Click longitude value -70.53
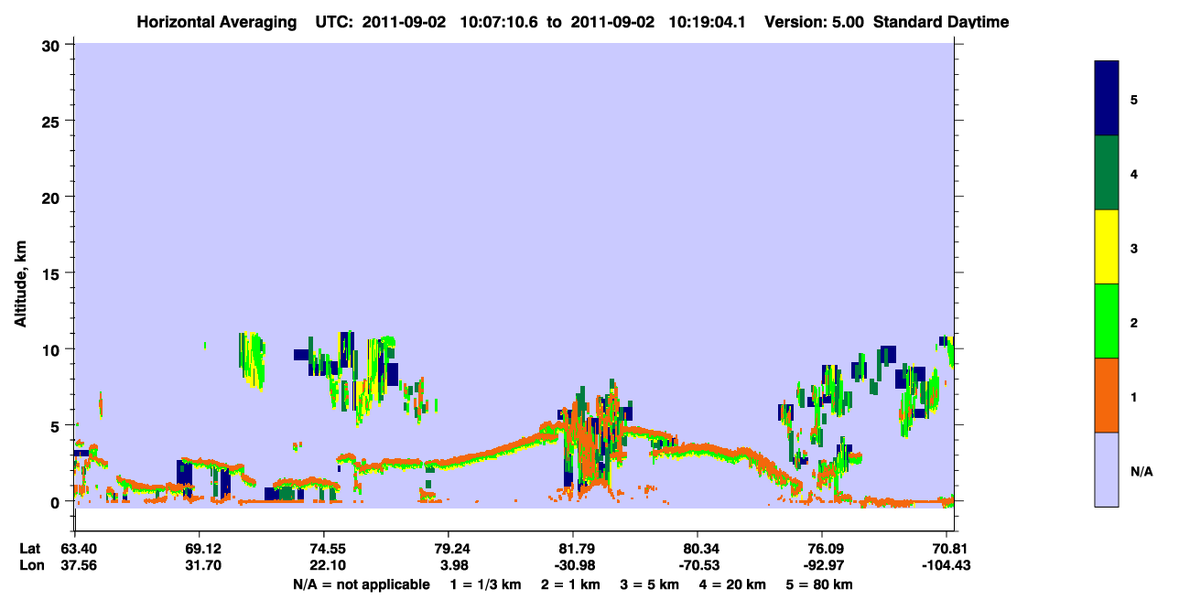 pos(698,565)
